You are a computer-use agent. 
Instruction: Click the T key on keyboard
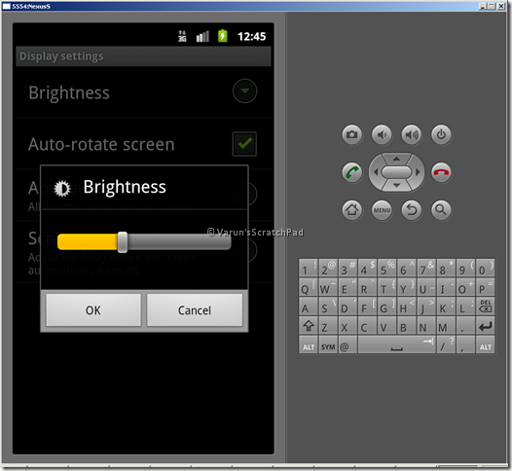coord(387,287)
